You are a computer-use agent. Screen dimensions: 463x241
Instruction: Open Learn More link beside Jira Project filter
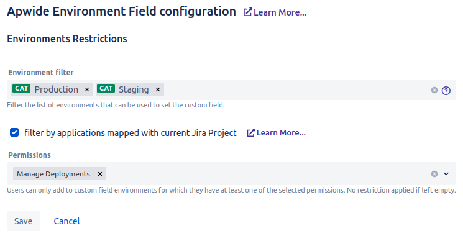tap(276, 133)
